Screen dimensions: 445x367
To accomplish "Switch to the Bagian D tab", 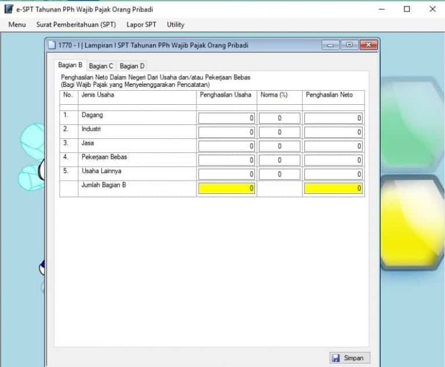I will (x=132, y=66).
